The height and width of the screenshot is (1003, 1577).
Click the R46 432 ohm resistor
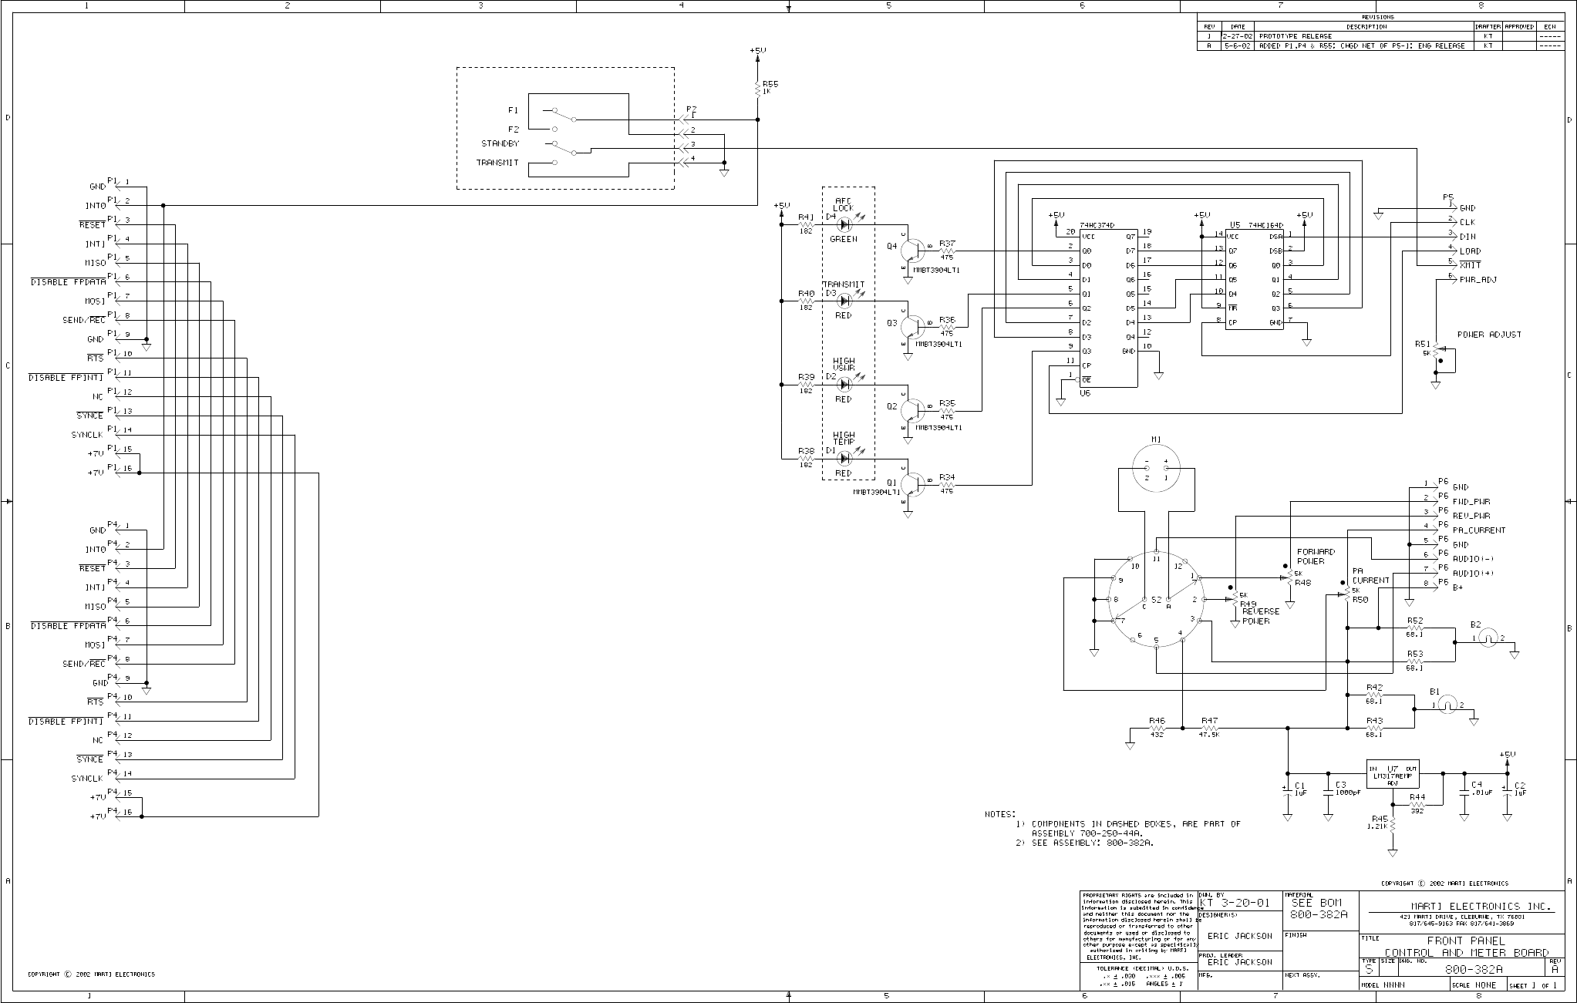point(1157,729)
